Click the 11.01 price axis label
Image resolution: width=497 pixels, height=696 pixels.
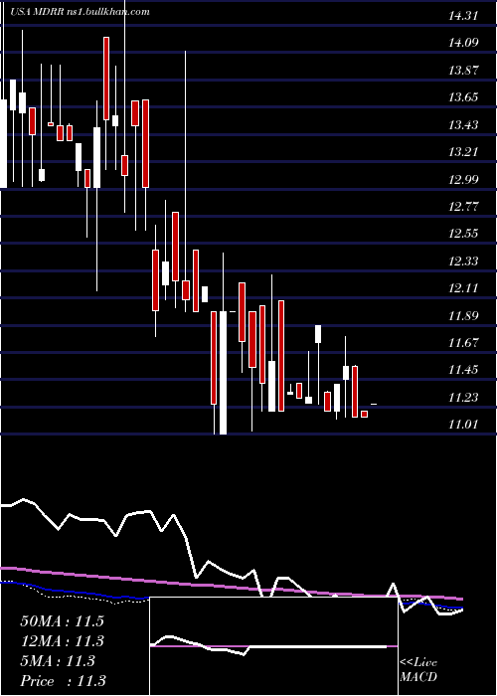(x=463, y=425)
